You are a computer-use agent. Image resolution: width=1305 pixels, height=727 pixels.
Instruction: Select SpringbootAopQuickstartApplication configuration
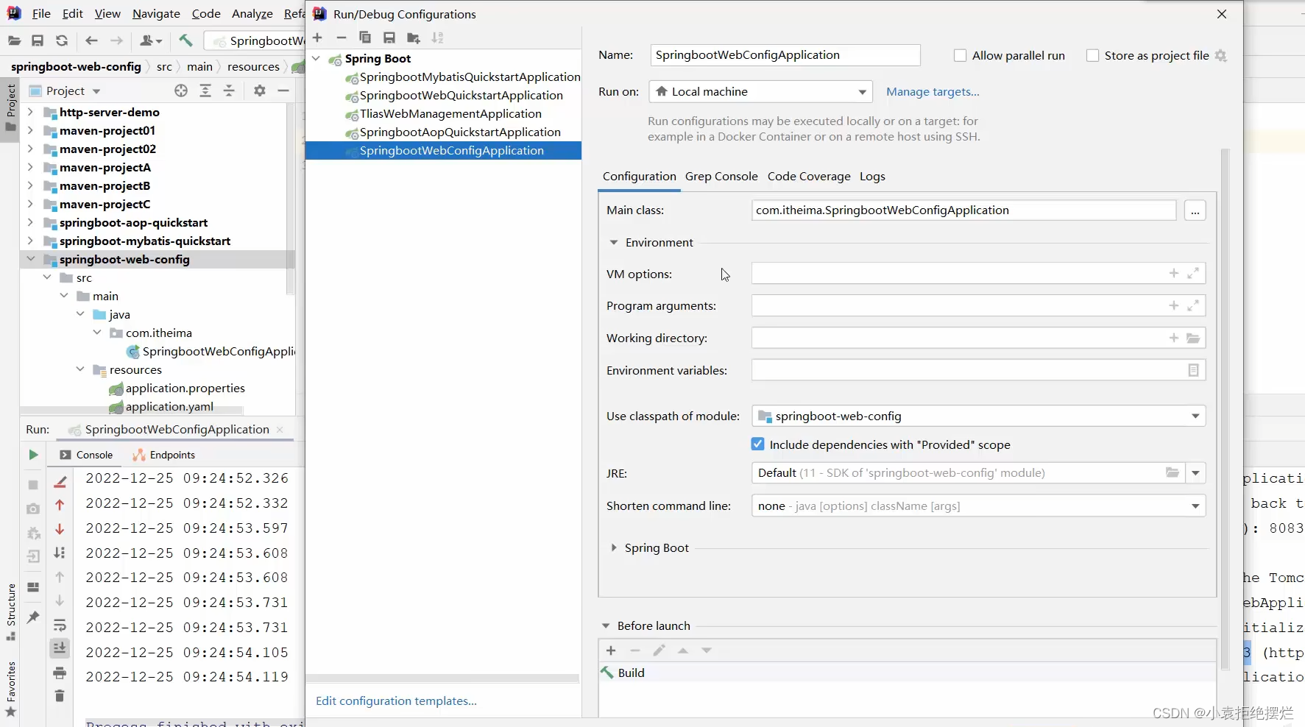460,132
